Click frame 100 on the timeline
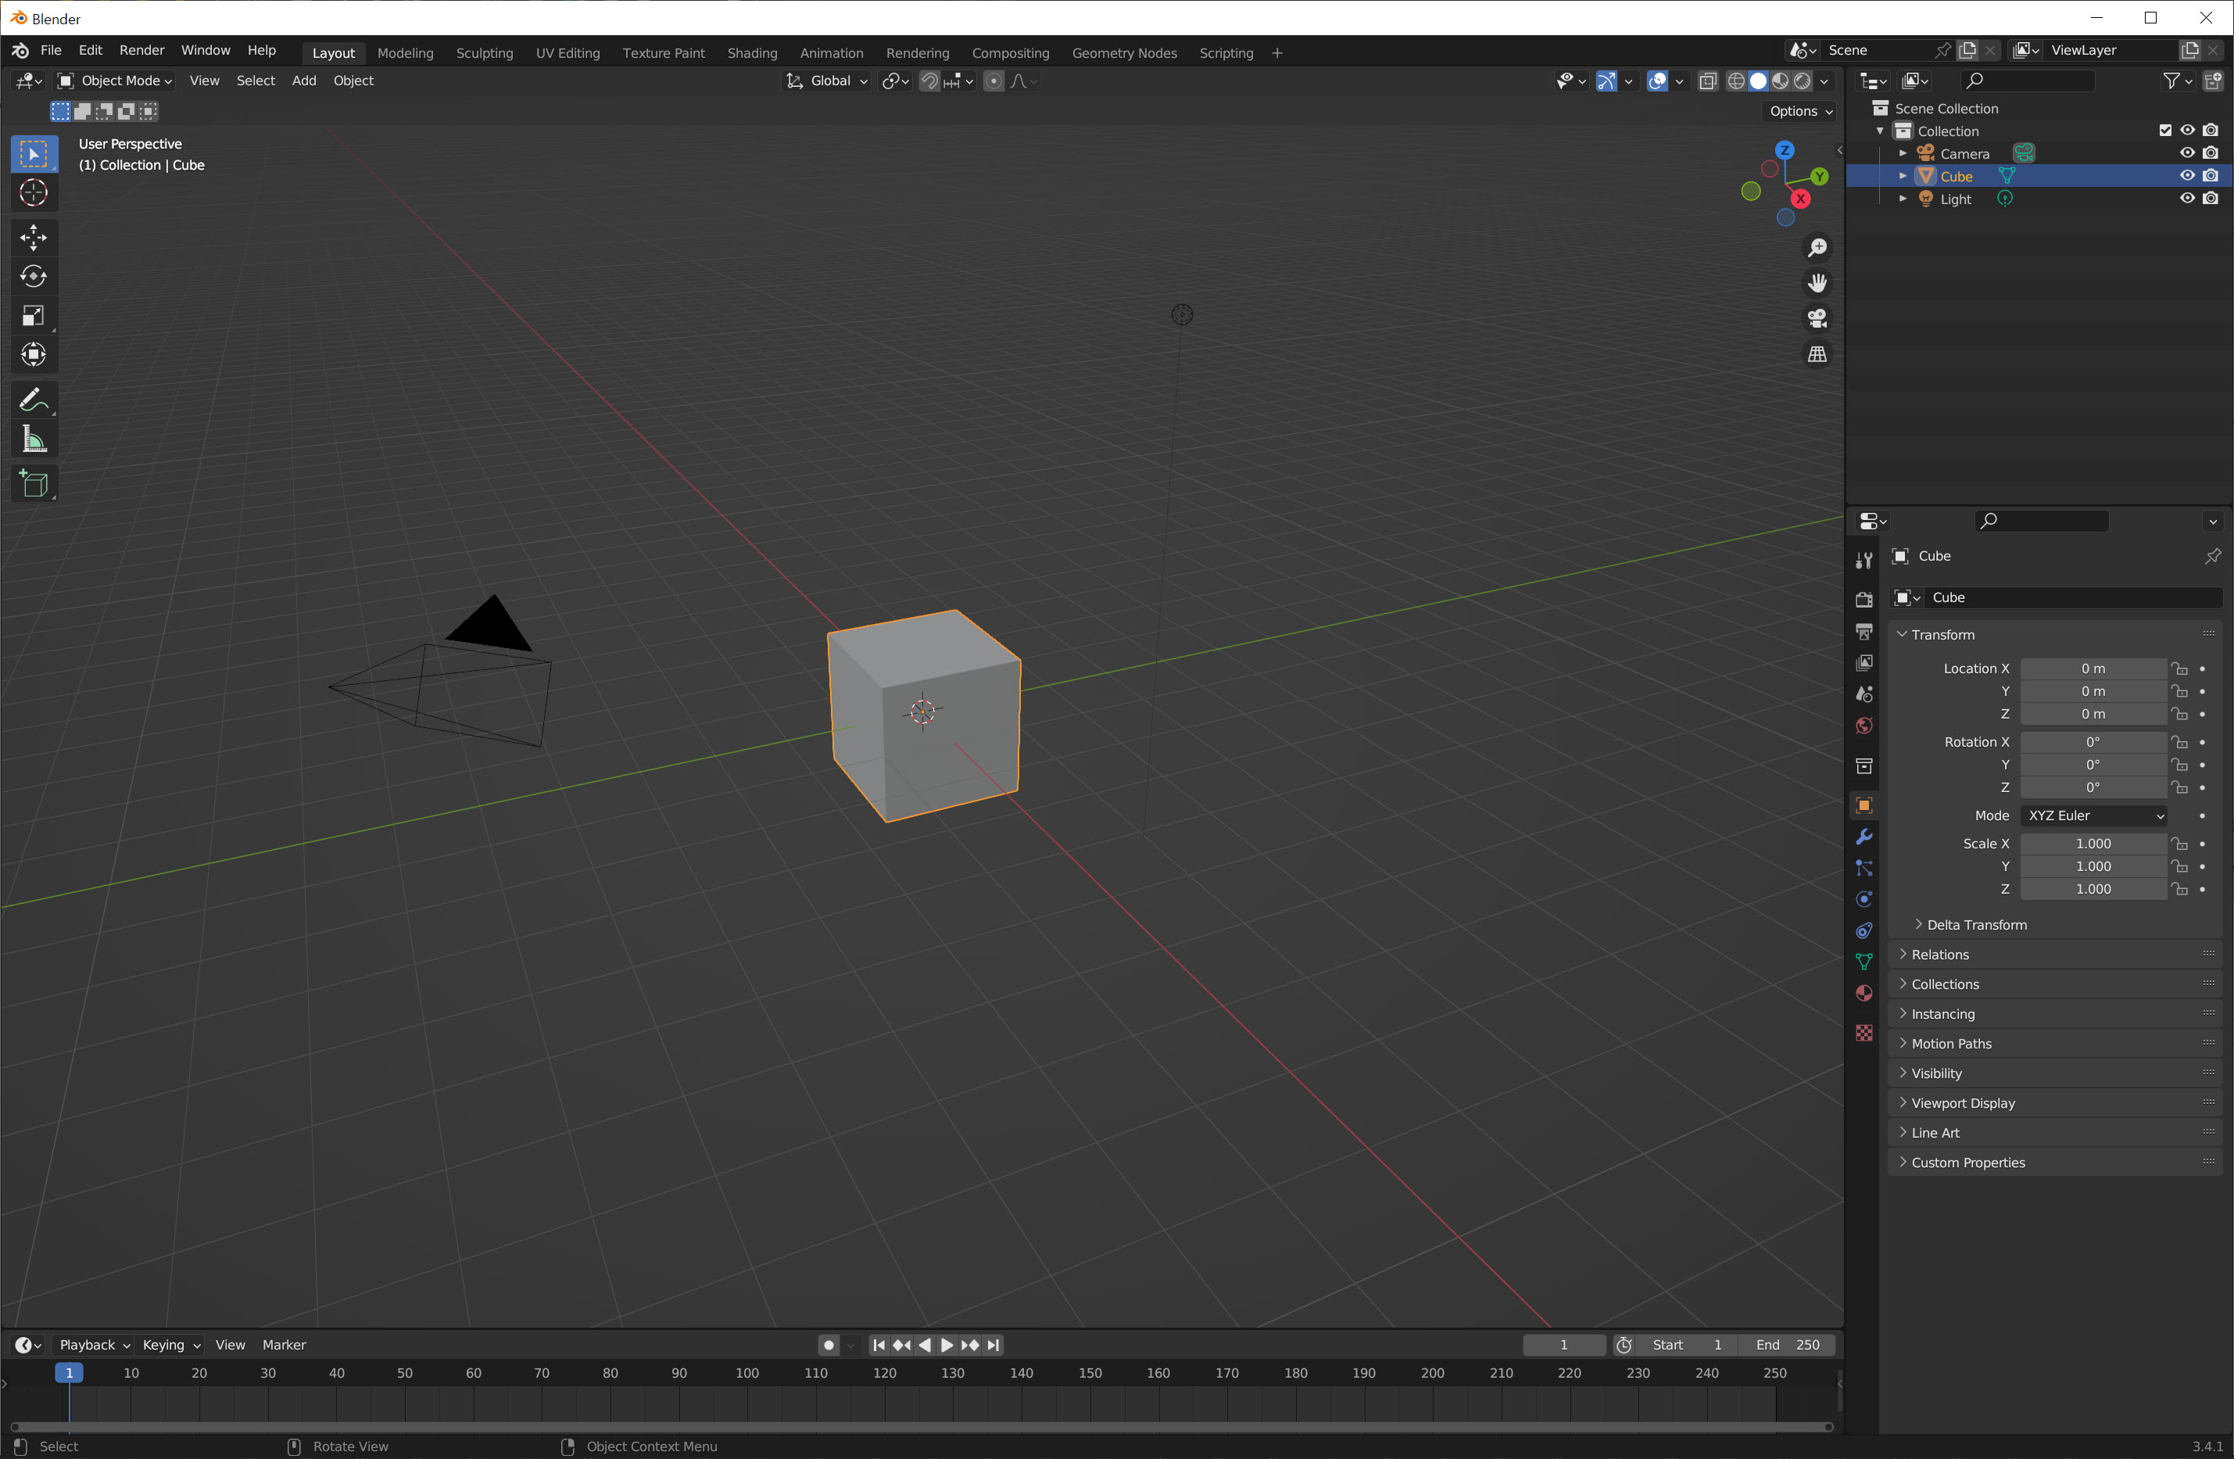The width and height of the screenshot is (2234, 1459). pyautogui.click(x=747, y=1373)
